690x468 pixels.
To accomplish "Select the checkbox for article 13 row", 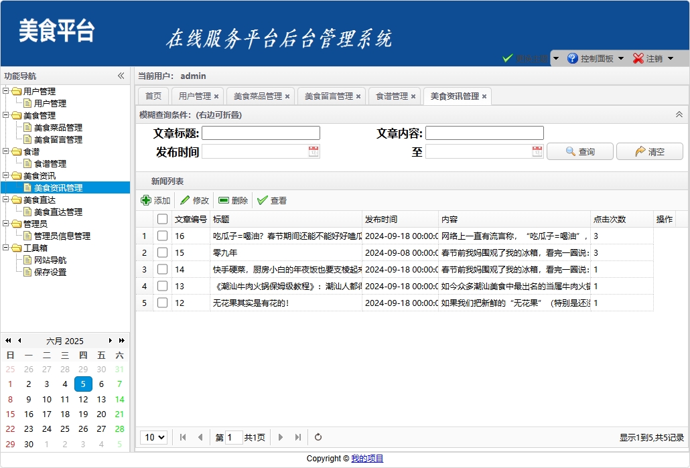I will coord(162,286).
